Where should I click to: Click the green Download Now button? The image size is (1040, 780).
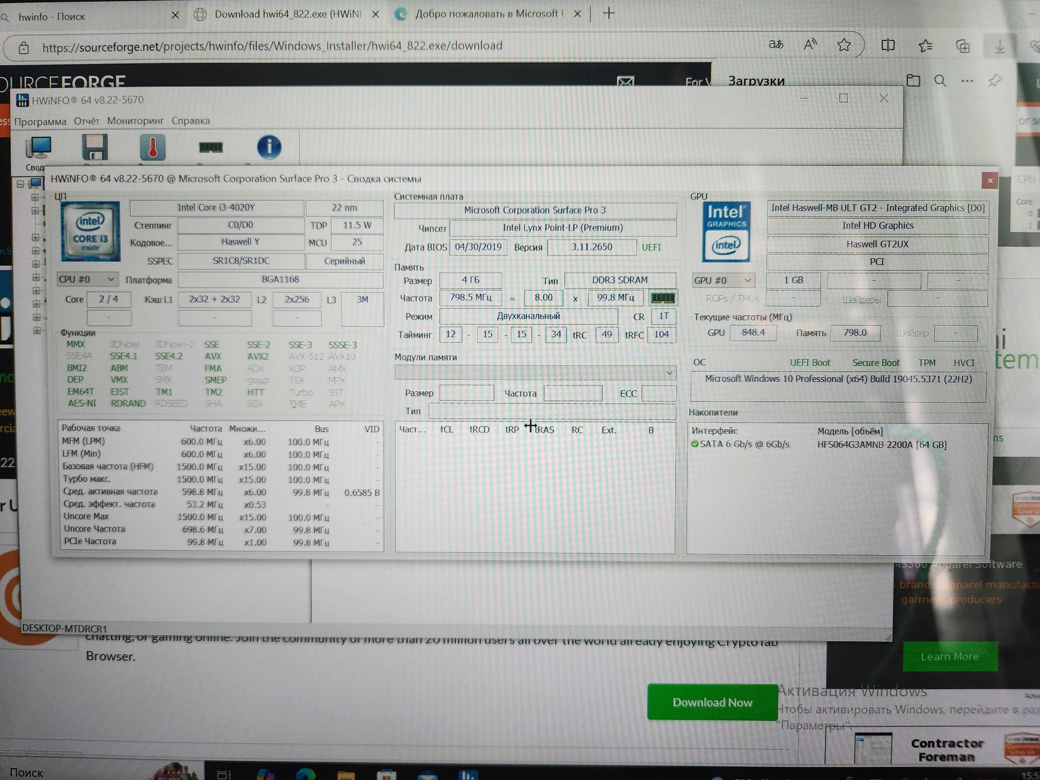(712, 702)
